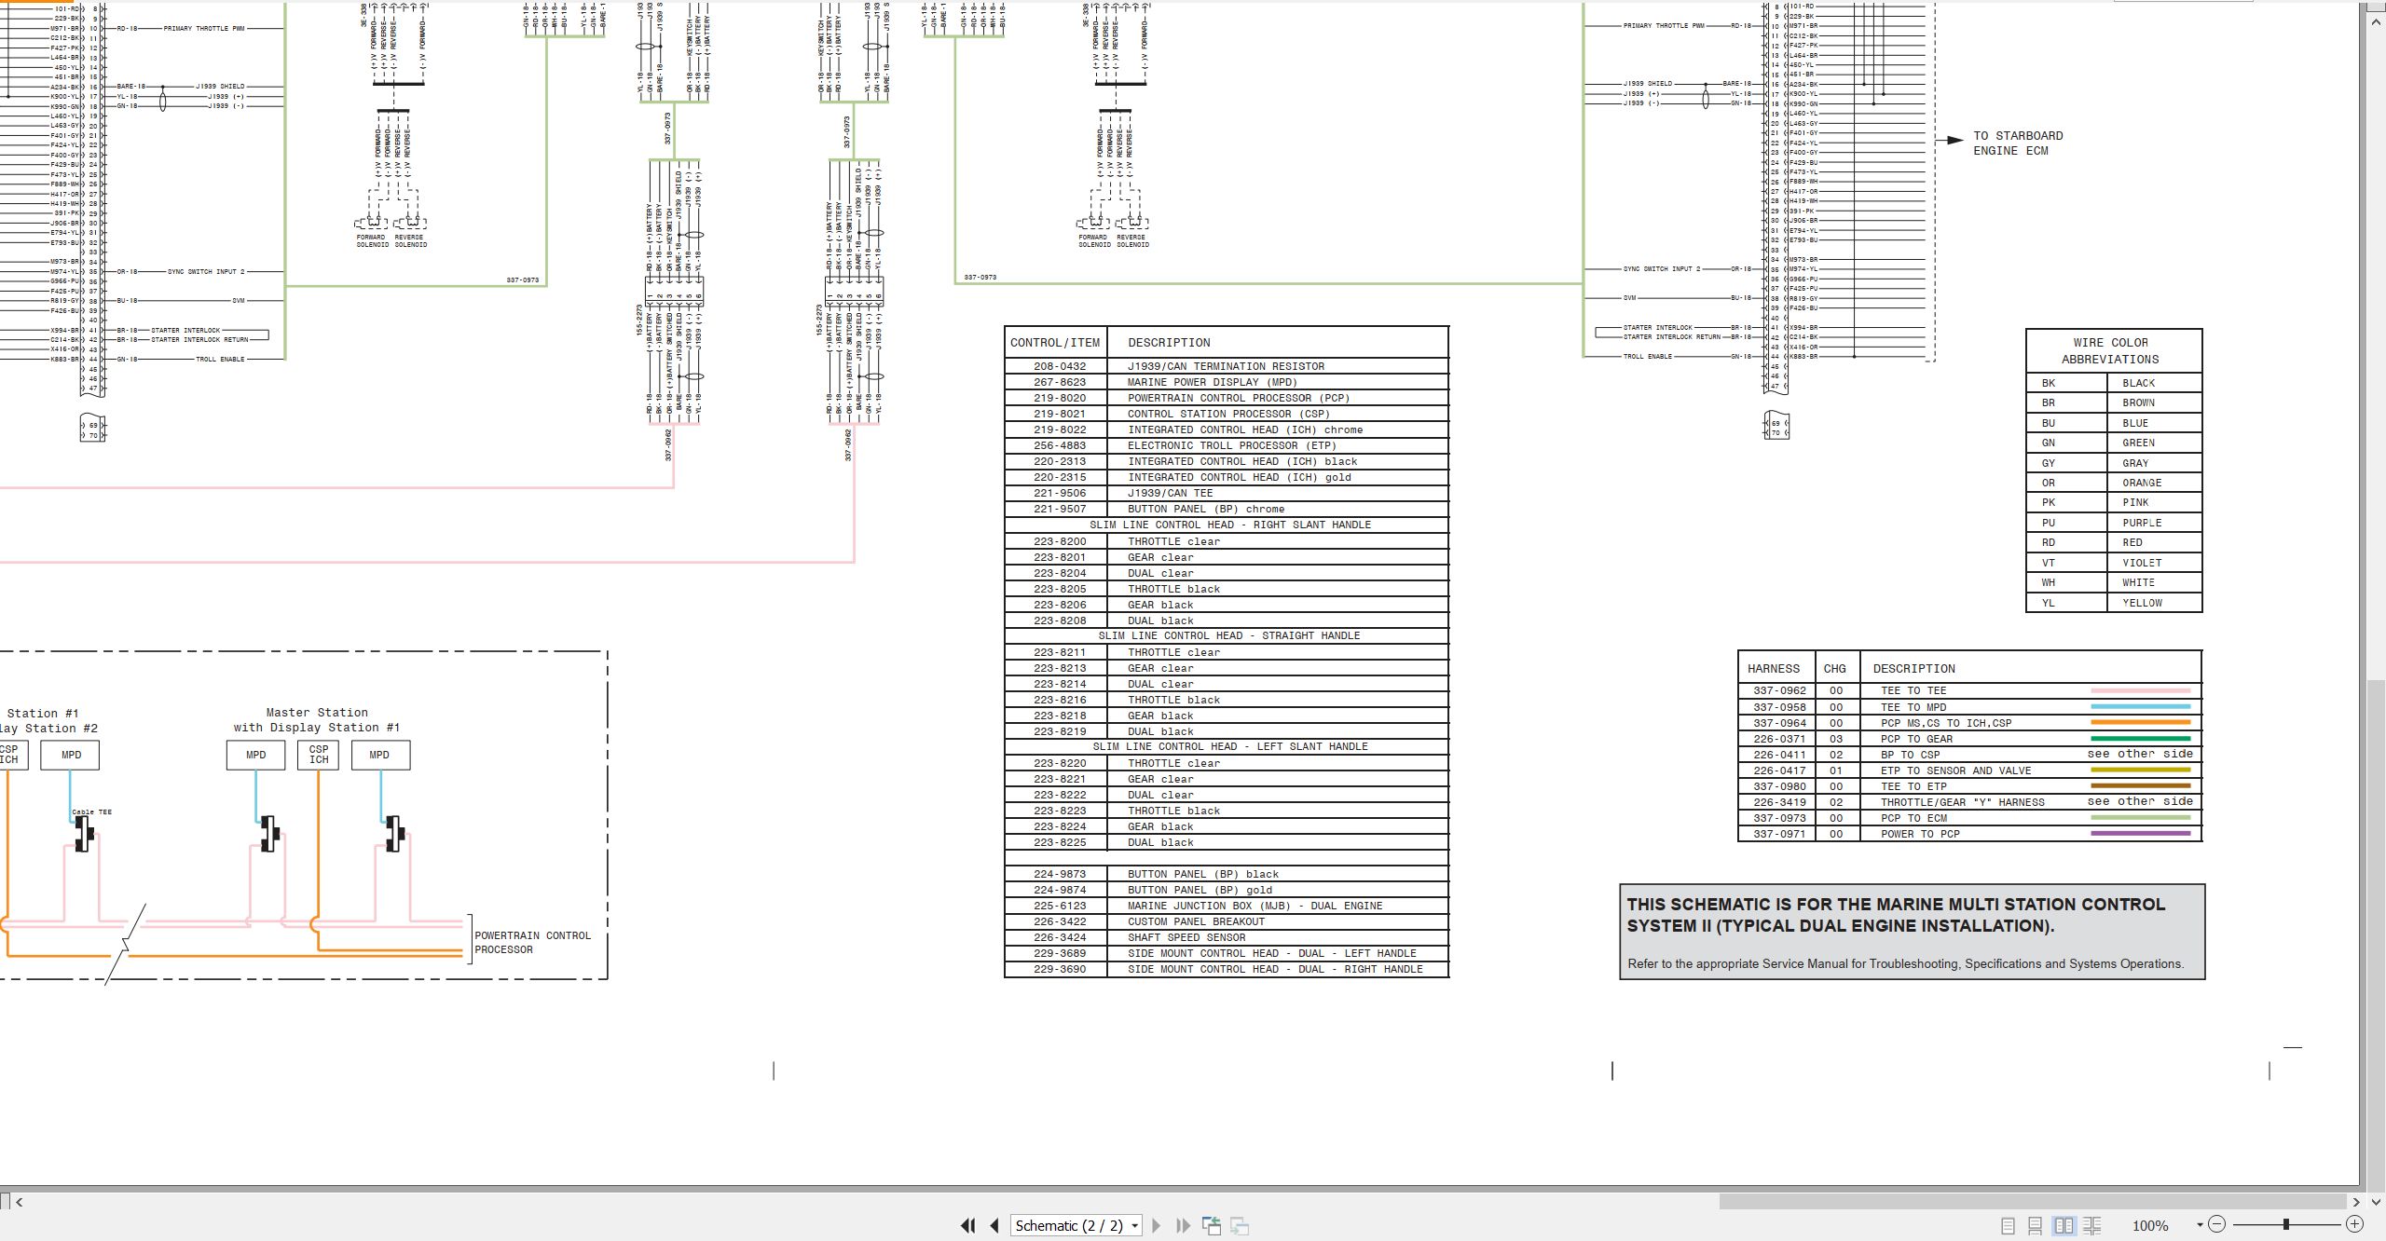Viewport: 2386px width, 1241px height.
Task: Go to the next page arrow
Action: point(1157,1226)
